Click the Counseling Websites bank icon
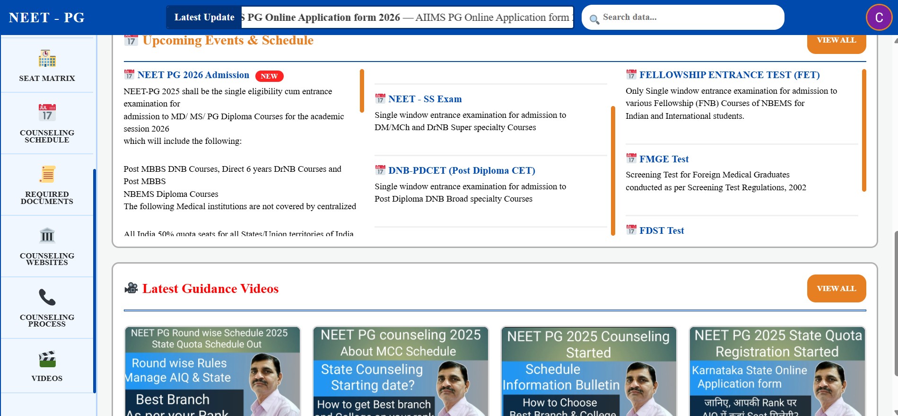This screenshot has width=898, height=416. coord(47,236)
